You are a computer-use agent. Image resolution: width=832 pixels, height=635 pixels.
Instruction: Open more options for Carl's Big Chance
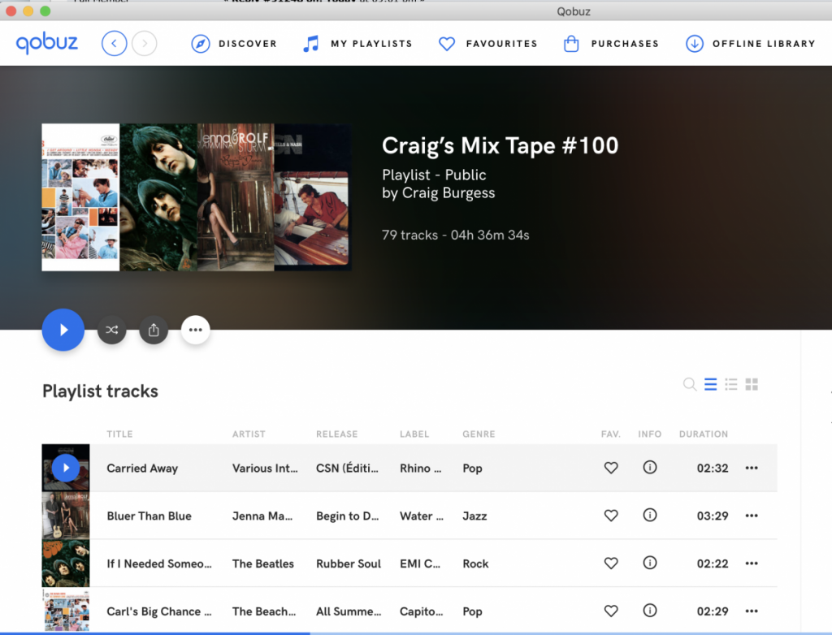pos(752,611)
